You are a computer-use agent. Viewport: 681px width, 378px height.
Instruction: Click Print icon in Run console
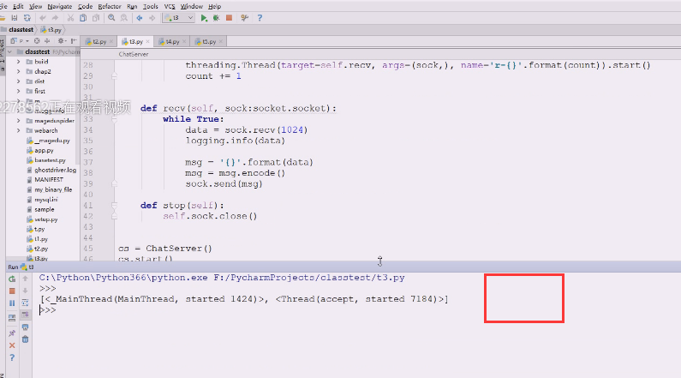tap(25, 327)
